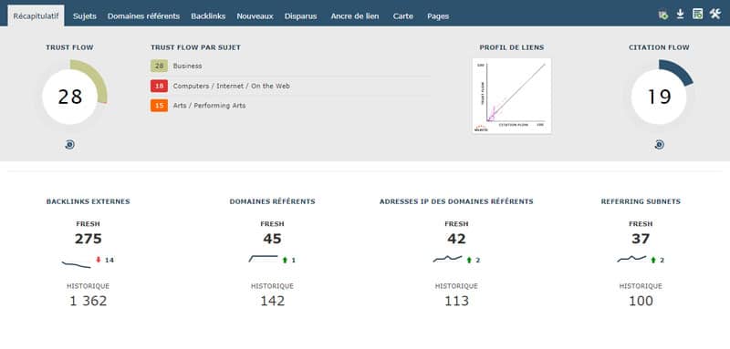The height and width of the screenshot is (349, 730).
Task: Click the Backlinks Externes heading
Action: [x=88, y=201]
